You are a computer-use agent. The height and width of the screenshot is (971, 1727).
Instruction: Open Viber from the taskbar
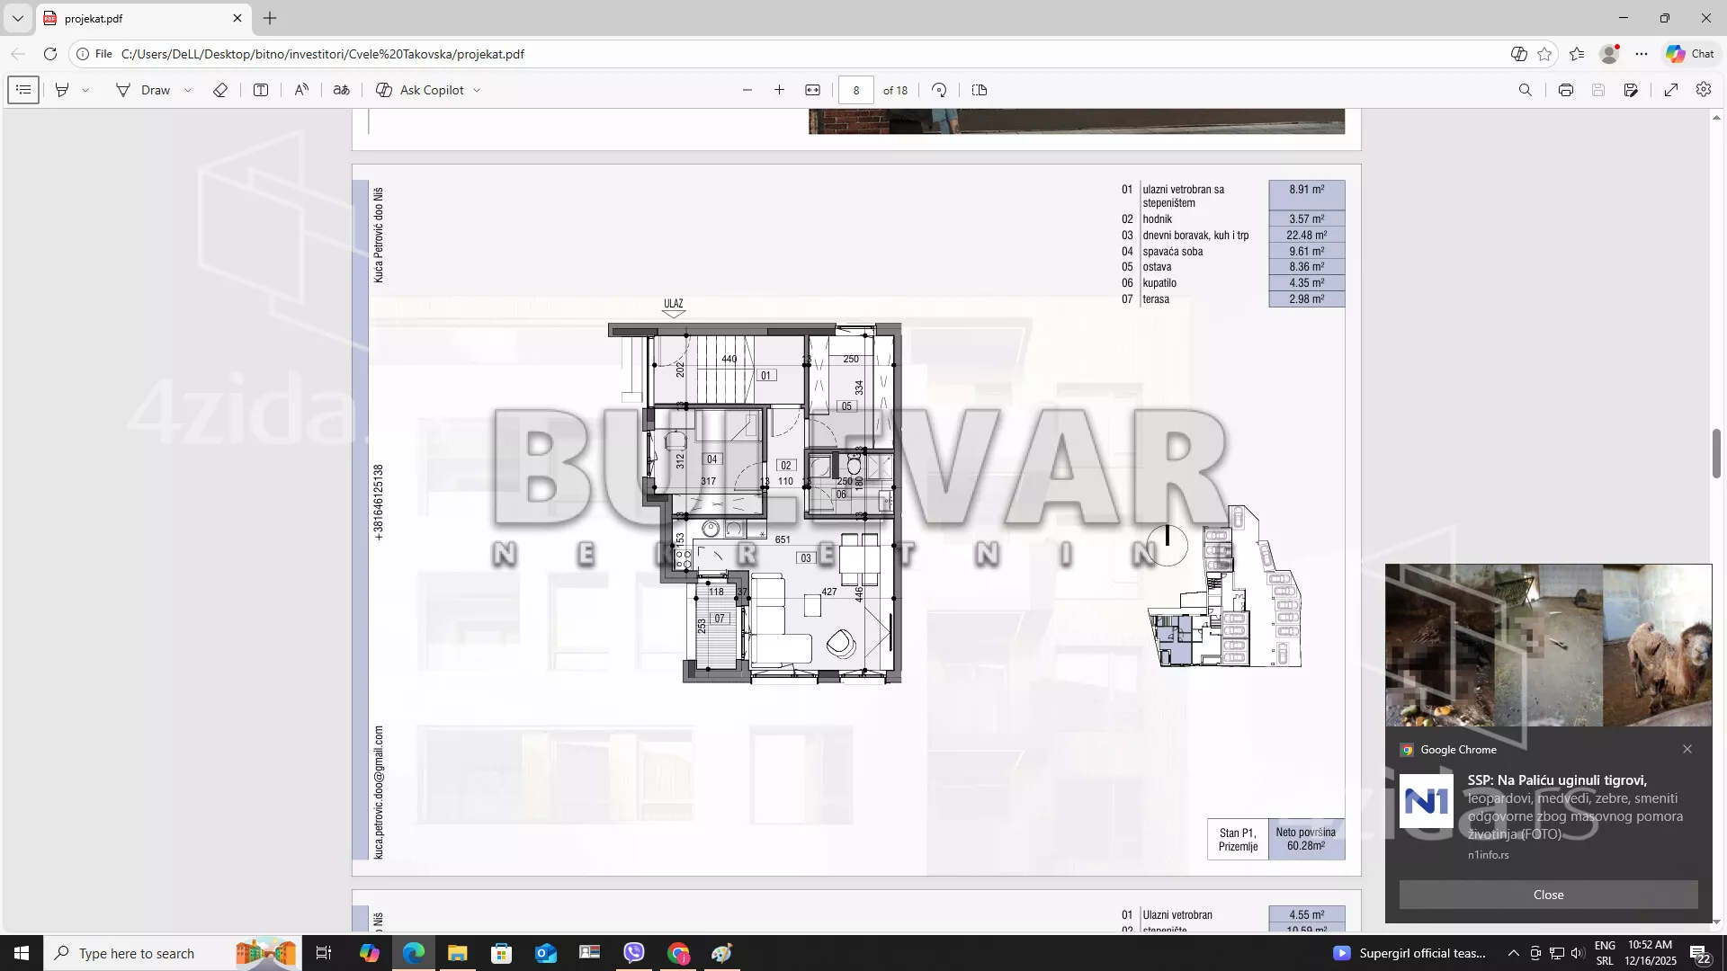tap(634, 953)
